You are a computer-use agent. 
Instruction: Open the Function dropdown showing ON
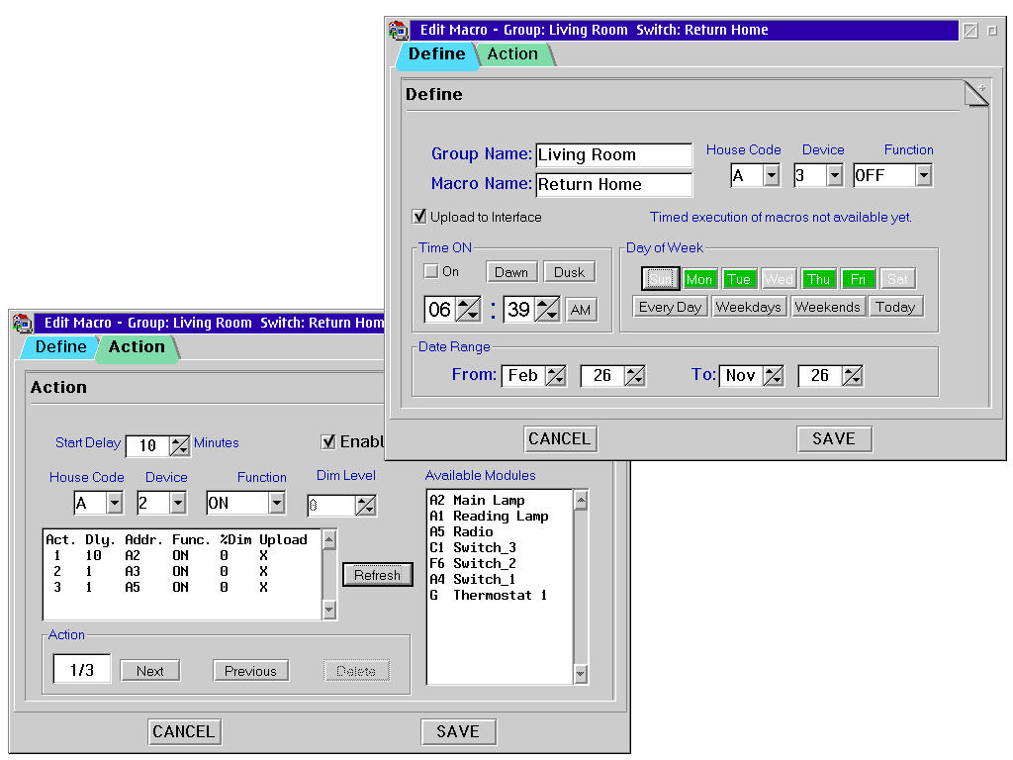coord(277,503)
